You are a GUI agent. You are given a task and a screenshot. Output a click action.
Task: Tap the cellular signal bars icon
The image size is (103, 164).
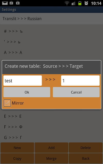point(73,3)
